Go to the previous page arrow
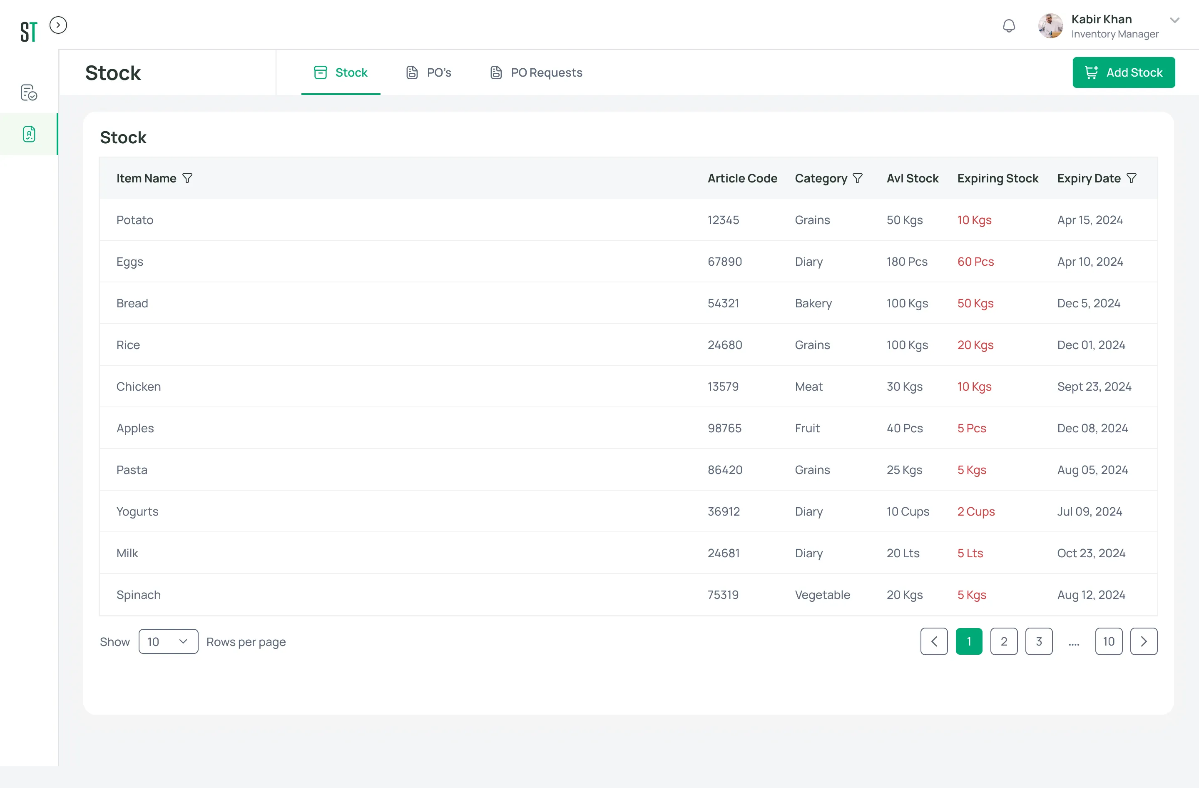 click(x=933, y=641)
